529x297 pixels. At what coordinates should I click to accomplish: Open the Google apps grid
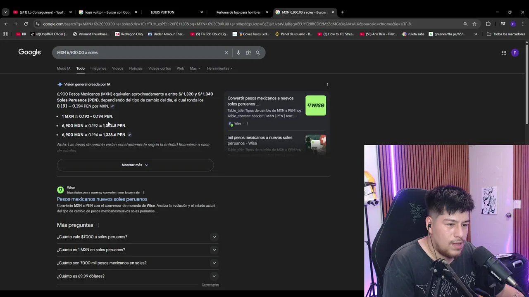504,52
